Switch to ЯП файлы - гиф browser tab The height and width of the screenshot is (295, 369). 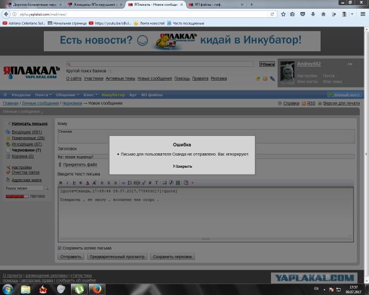[216, 5]
